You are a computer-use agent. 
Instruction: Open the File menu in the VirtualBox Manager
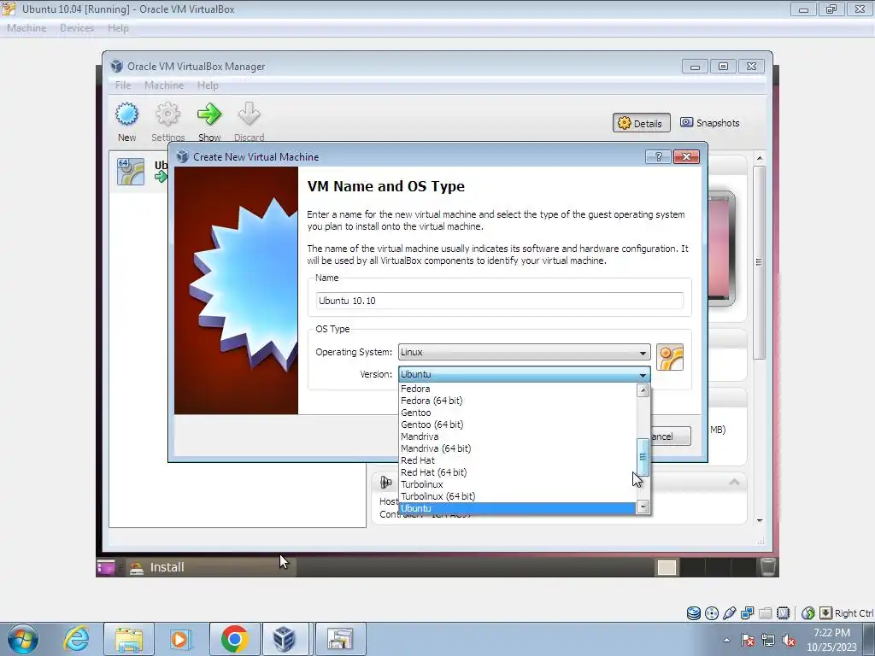click(x=123, y=85)
